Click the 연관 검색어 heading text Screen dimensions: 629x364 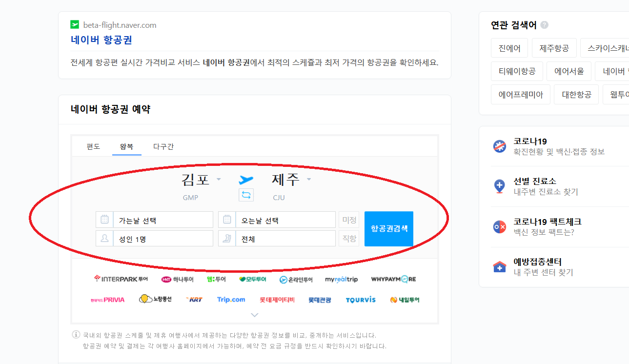click(x=514, y=25)
